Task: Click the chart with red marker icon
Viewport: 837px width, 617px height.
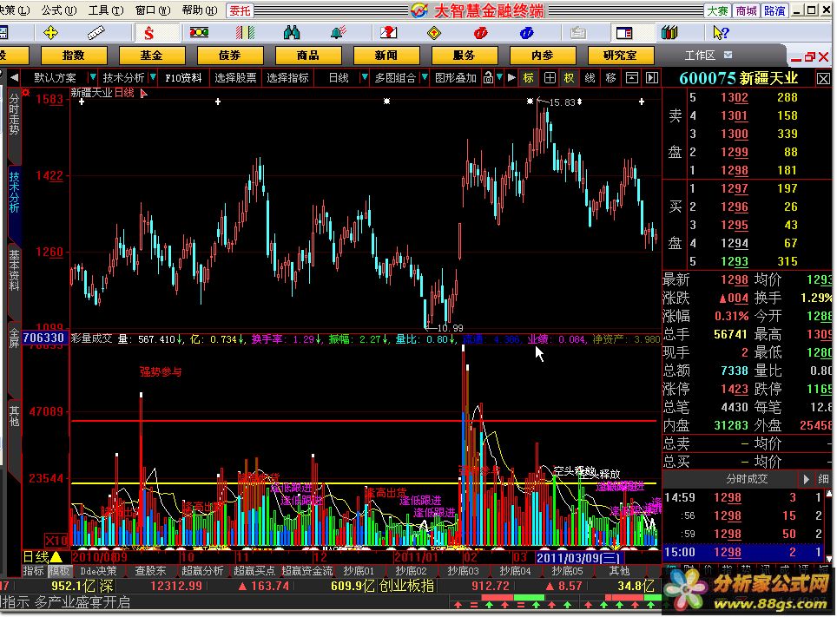Action: 388,33
